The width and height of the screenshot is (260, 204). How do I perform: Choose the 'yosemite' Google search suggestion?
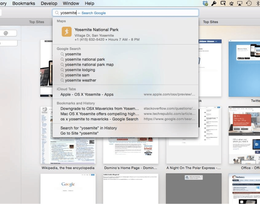point(126,54)
